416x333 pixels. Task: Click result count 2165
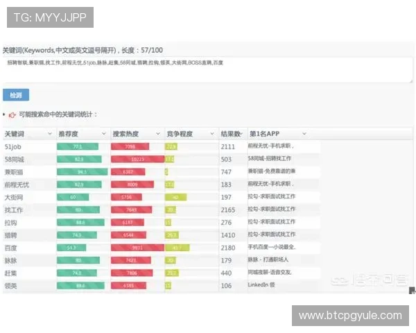[x=228, y=210]
